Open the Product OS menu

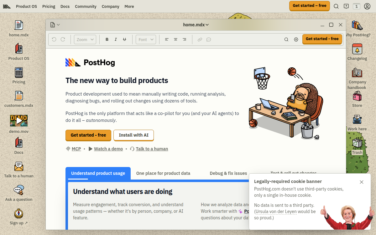pos(26,6)
